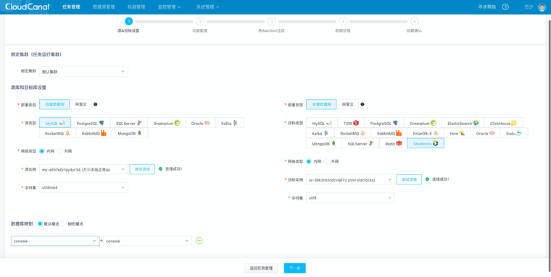Screen dimensions: 551x277
Task: Go to 数据源管理 tab
Action: [x=104, y=7]
